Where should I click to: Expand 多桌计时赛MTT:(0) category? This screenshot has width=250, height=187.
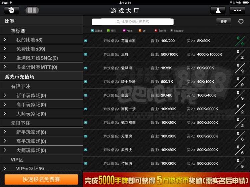click(41, 67)
